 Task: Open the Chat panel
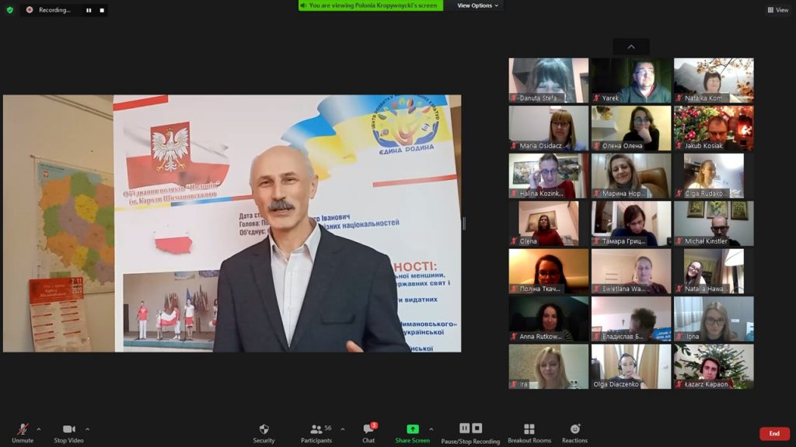point(368,430)
